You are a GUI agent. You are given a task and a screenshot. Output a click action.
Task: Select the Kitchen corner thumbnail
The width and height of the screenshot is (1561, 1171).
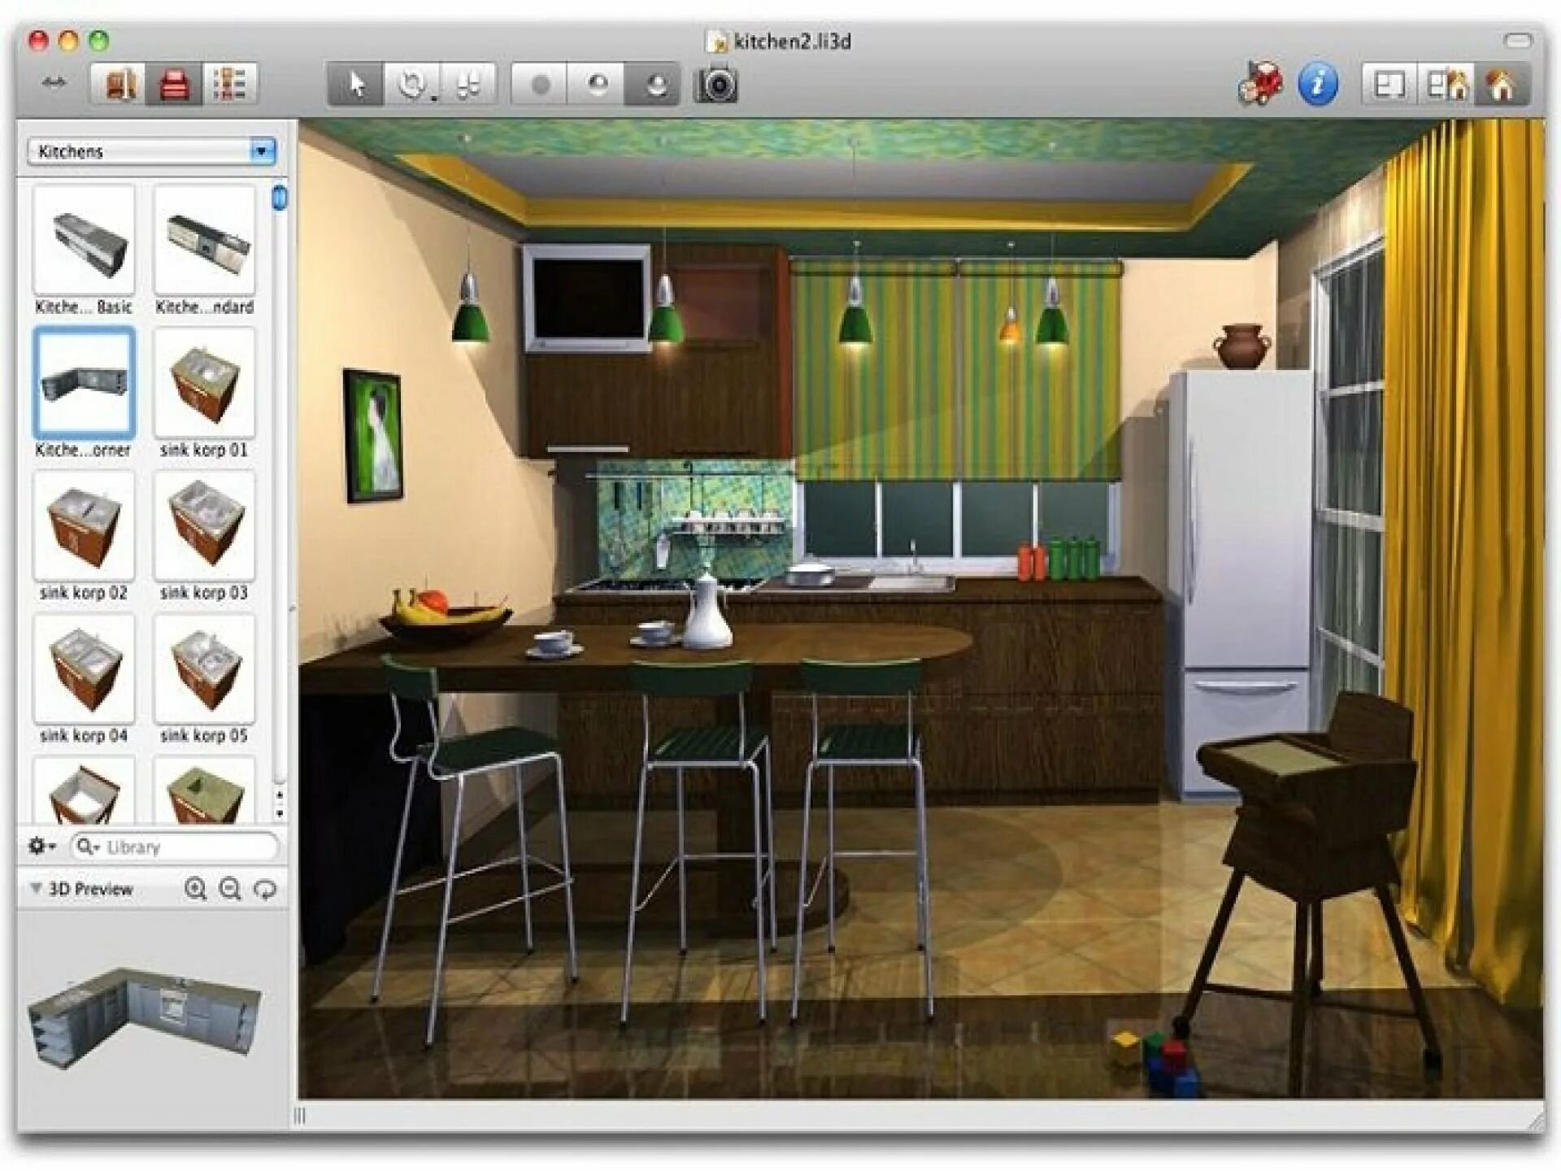(82, 380)
